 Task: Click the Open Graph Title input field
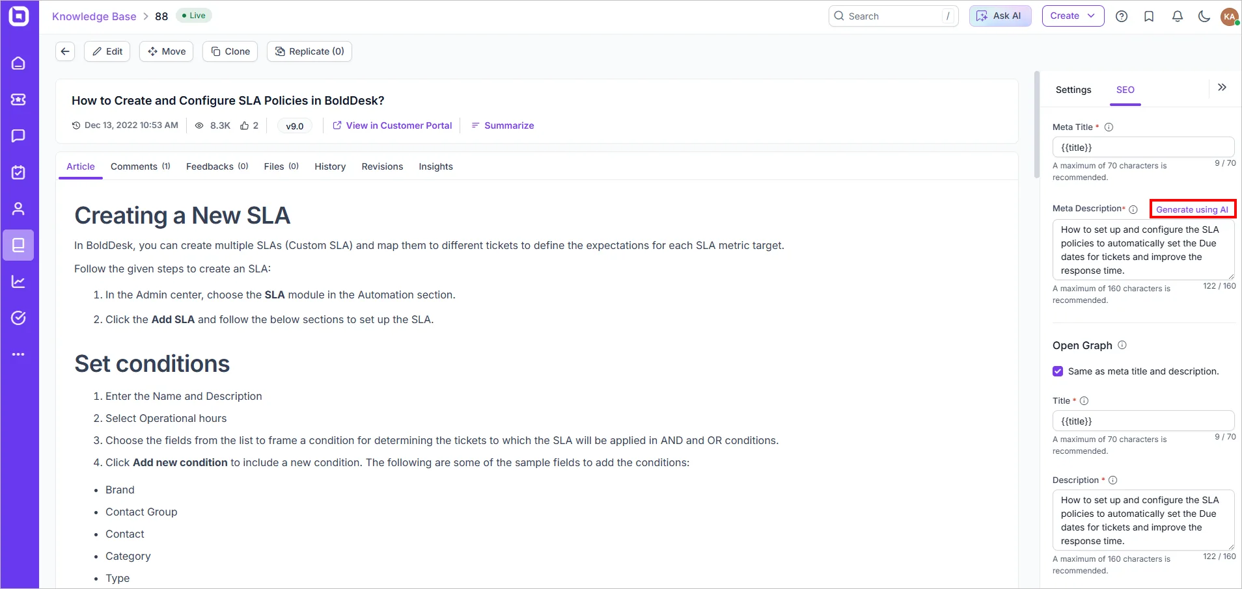(1143, 421)
